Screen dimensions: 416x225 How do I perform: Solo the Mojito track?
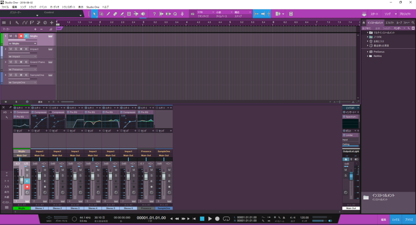tap(16, 36)
